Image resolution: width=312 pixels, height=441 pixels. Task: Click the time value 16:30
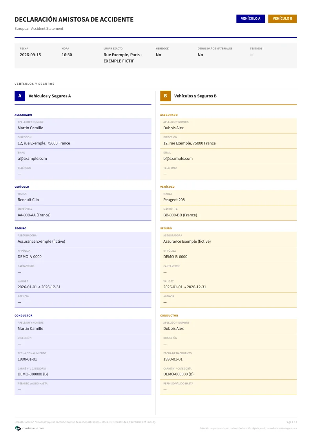click(x=67, y=55)
